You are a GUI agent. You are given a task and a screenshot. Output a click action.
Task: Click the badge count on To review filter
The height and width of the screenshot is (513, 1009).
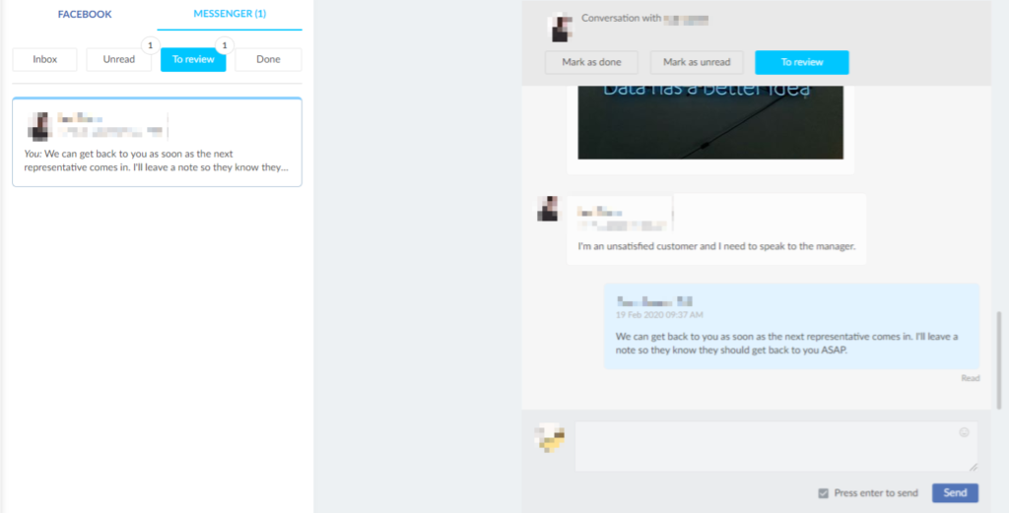(225, 45)
